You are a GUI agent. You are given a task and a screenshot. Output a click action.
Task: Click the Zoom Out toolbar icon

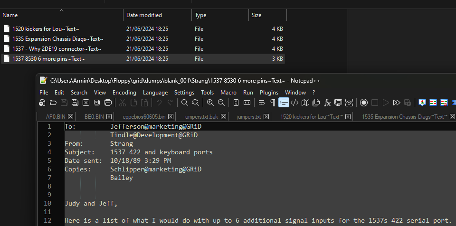pos(221,103)
